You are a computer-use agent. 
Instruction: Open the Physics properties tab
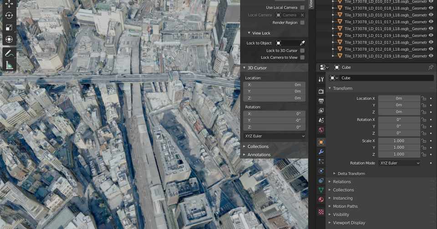321,171
